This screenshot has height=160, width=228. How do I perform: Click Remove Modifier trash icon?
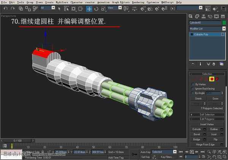[214, 64]
